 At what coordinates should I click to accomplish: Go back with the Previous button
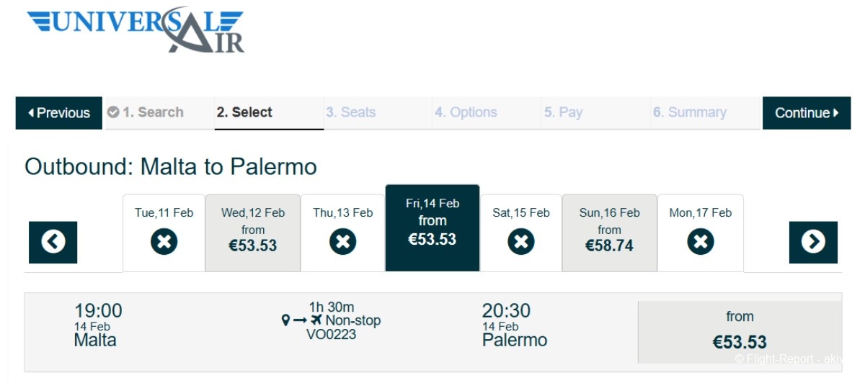click(x=59, y=113)
